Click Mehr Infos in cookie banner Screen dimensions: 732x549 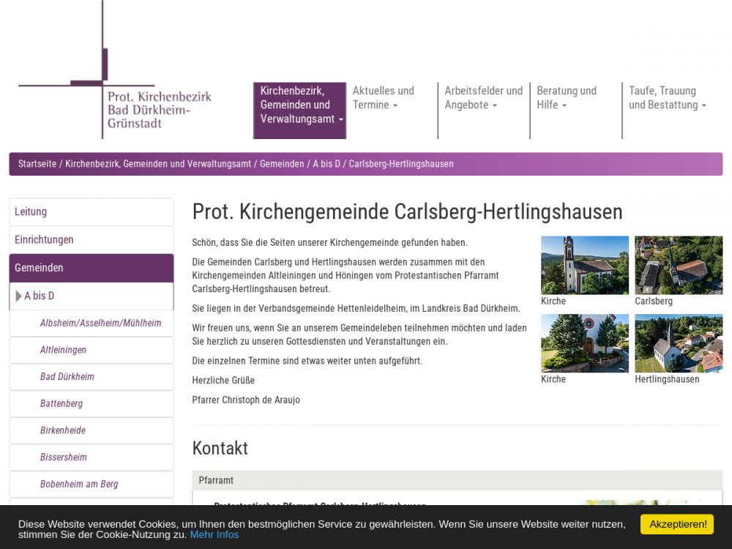(x=214, y=534)
